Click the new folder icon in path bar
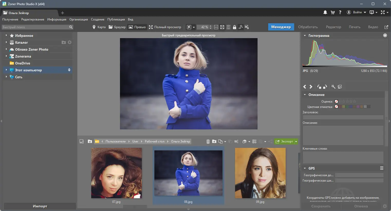 point(214,141)
